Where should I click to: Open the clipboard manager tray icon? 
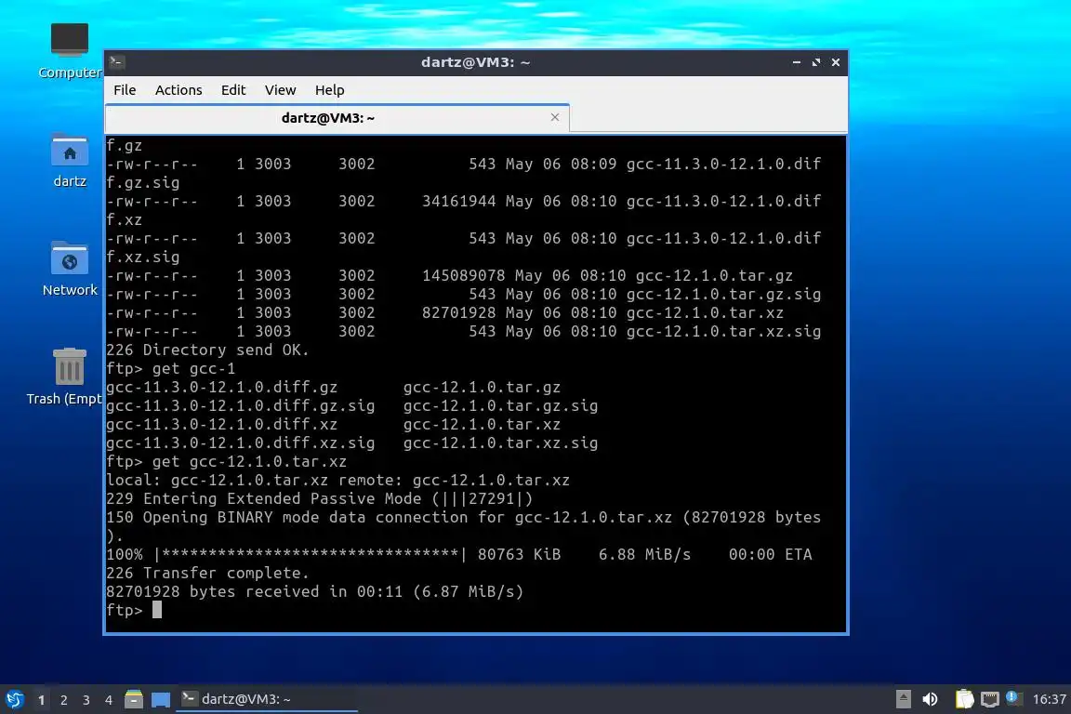point(964,699)
